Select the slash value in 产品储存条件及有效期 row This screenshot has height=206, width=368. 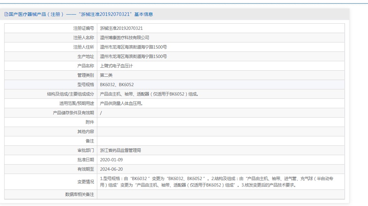tap(101, 113)
